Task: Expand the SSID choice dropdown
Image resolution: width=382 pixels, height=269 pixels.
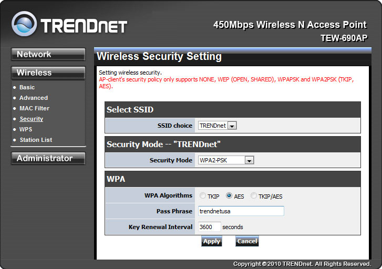Action: coord(217,126)
